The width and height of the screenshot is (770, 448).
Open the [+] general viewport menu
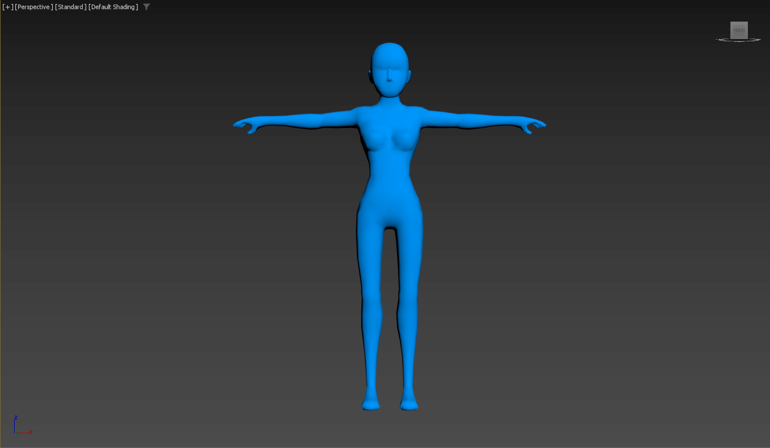[x=8, y=7]
